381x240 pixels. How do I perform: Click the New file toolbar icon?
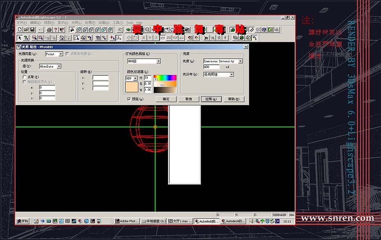tap(20, 29)
